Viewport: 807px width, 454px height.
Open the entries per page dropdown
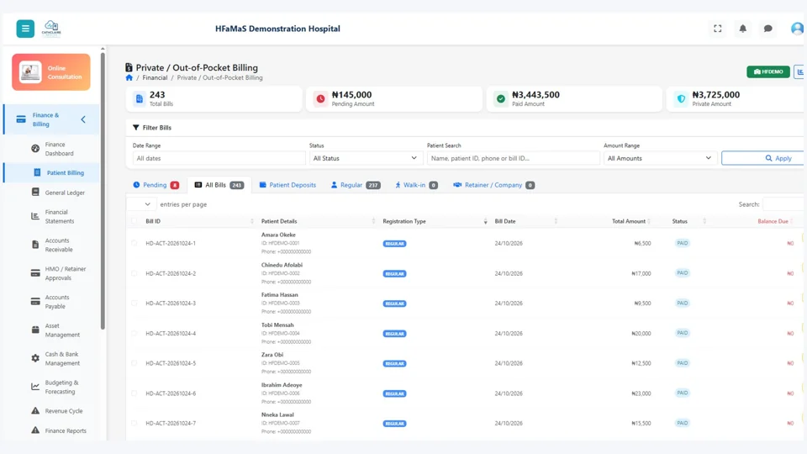(x=141, y=204)
